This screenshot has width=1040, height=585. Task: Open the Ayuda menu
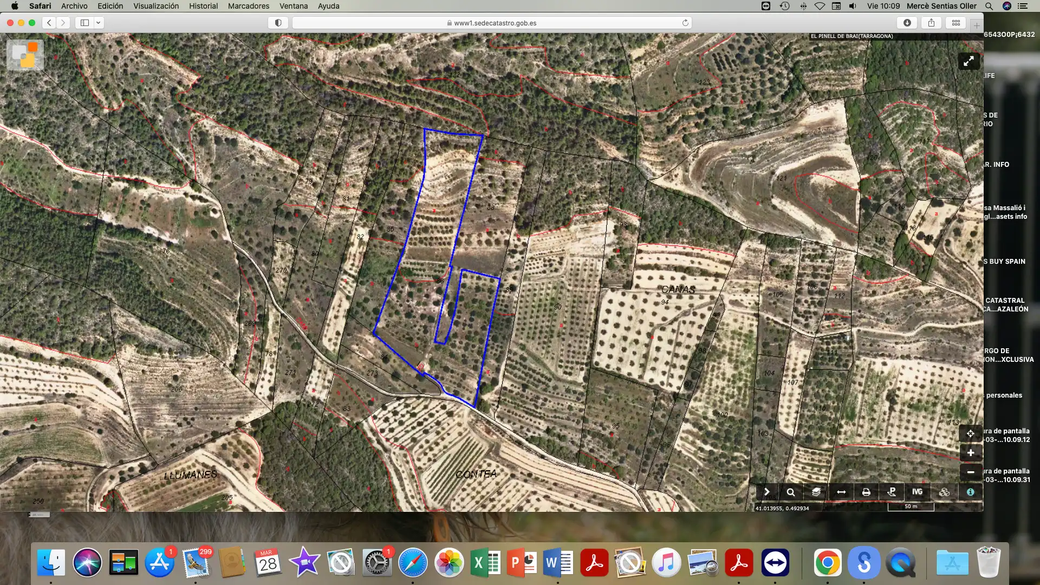[328, 6]
